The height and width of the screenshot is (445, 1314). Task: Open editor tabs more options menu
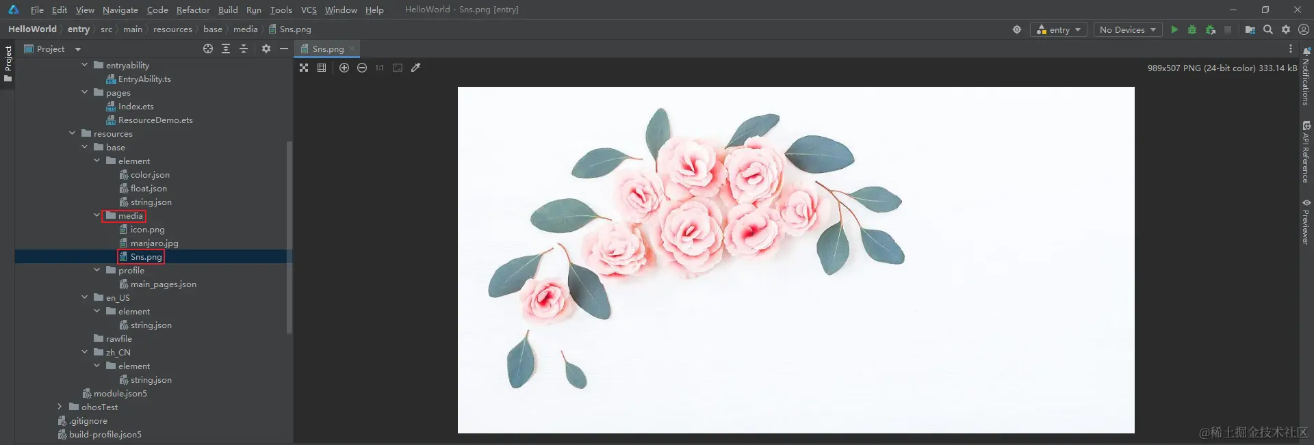(x=1291, y=49)
